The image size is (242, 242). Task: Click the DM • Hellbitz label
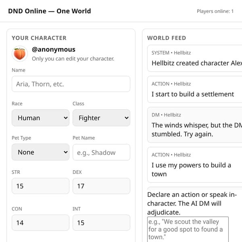166,115
